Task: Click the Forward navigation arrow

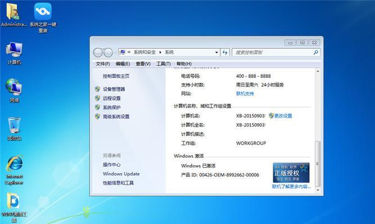Action: point(108,53)
